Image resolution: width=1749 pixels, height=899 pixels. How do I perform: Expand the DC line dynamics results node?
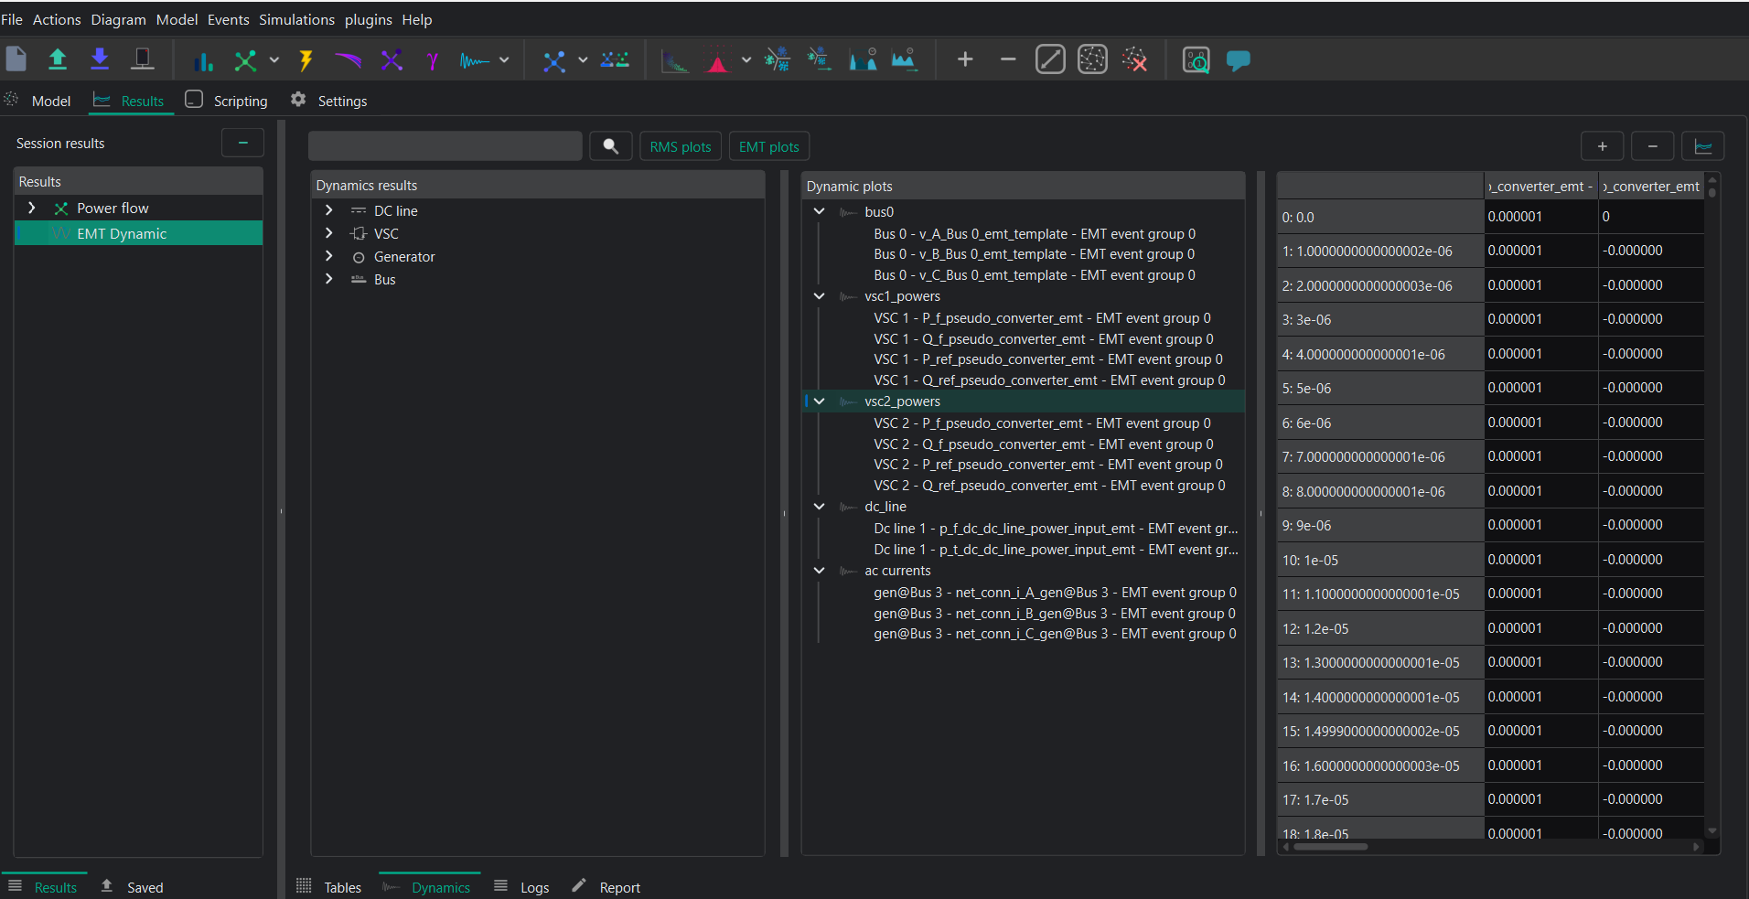pos(329,210)
